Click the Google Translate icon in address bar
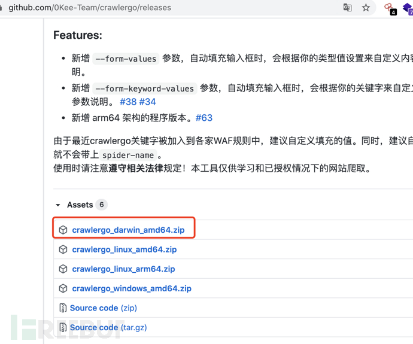Screen dimensions: 413x344 347,8
